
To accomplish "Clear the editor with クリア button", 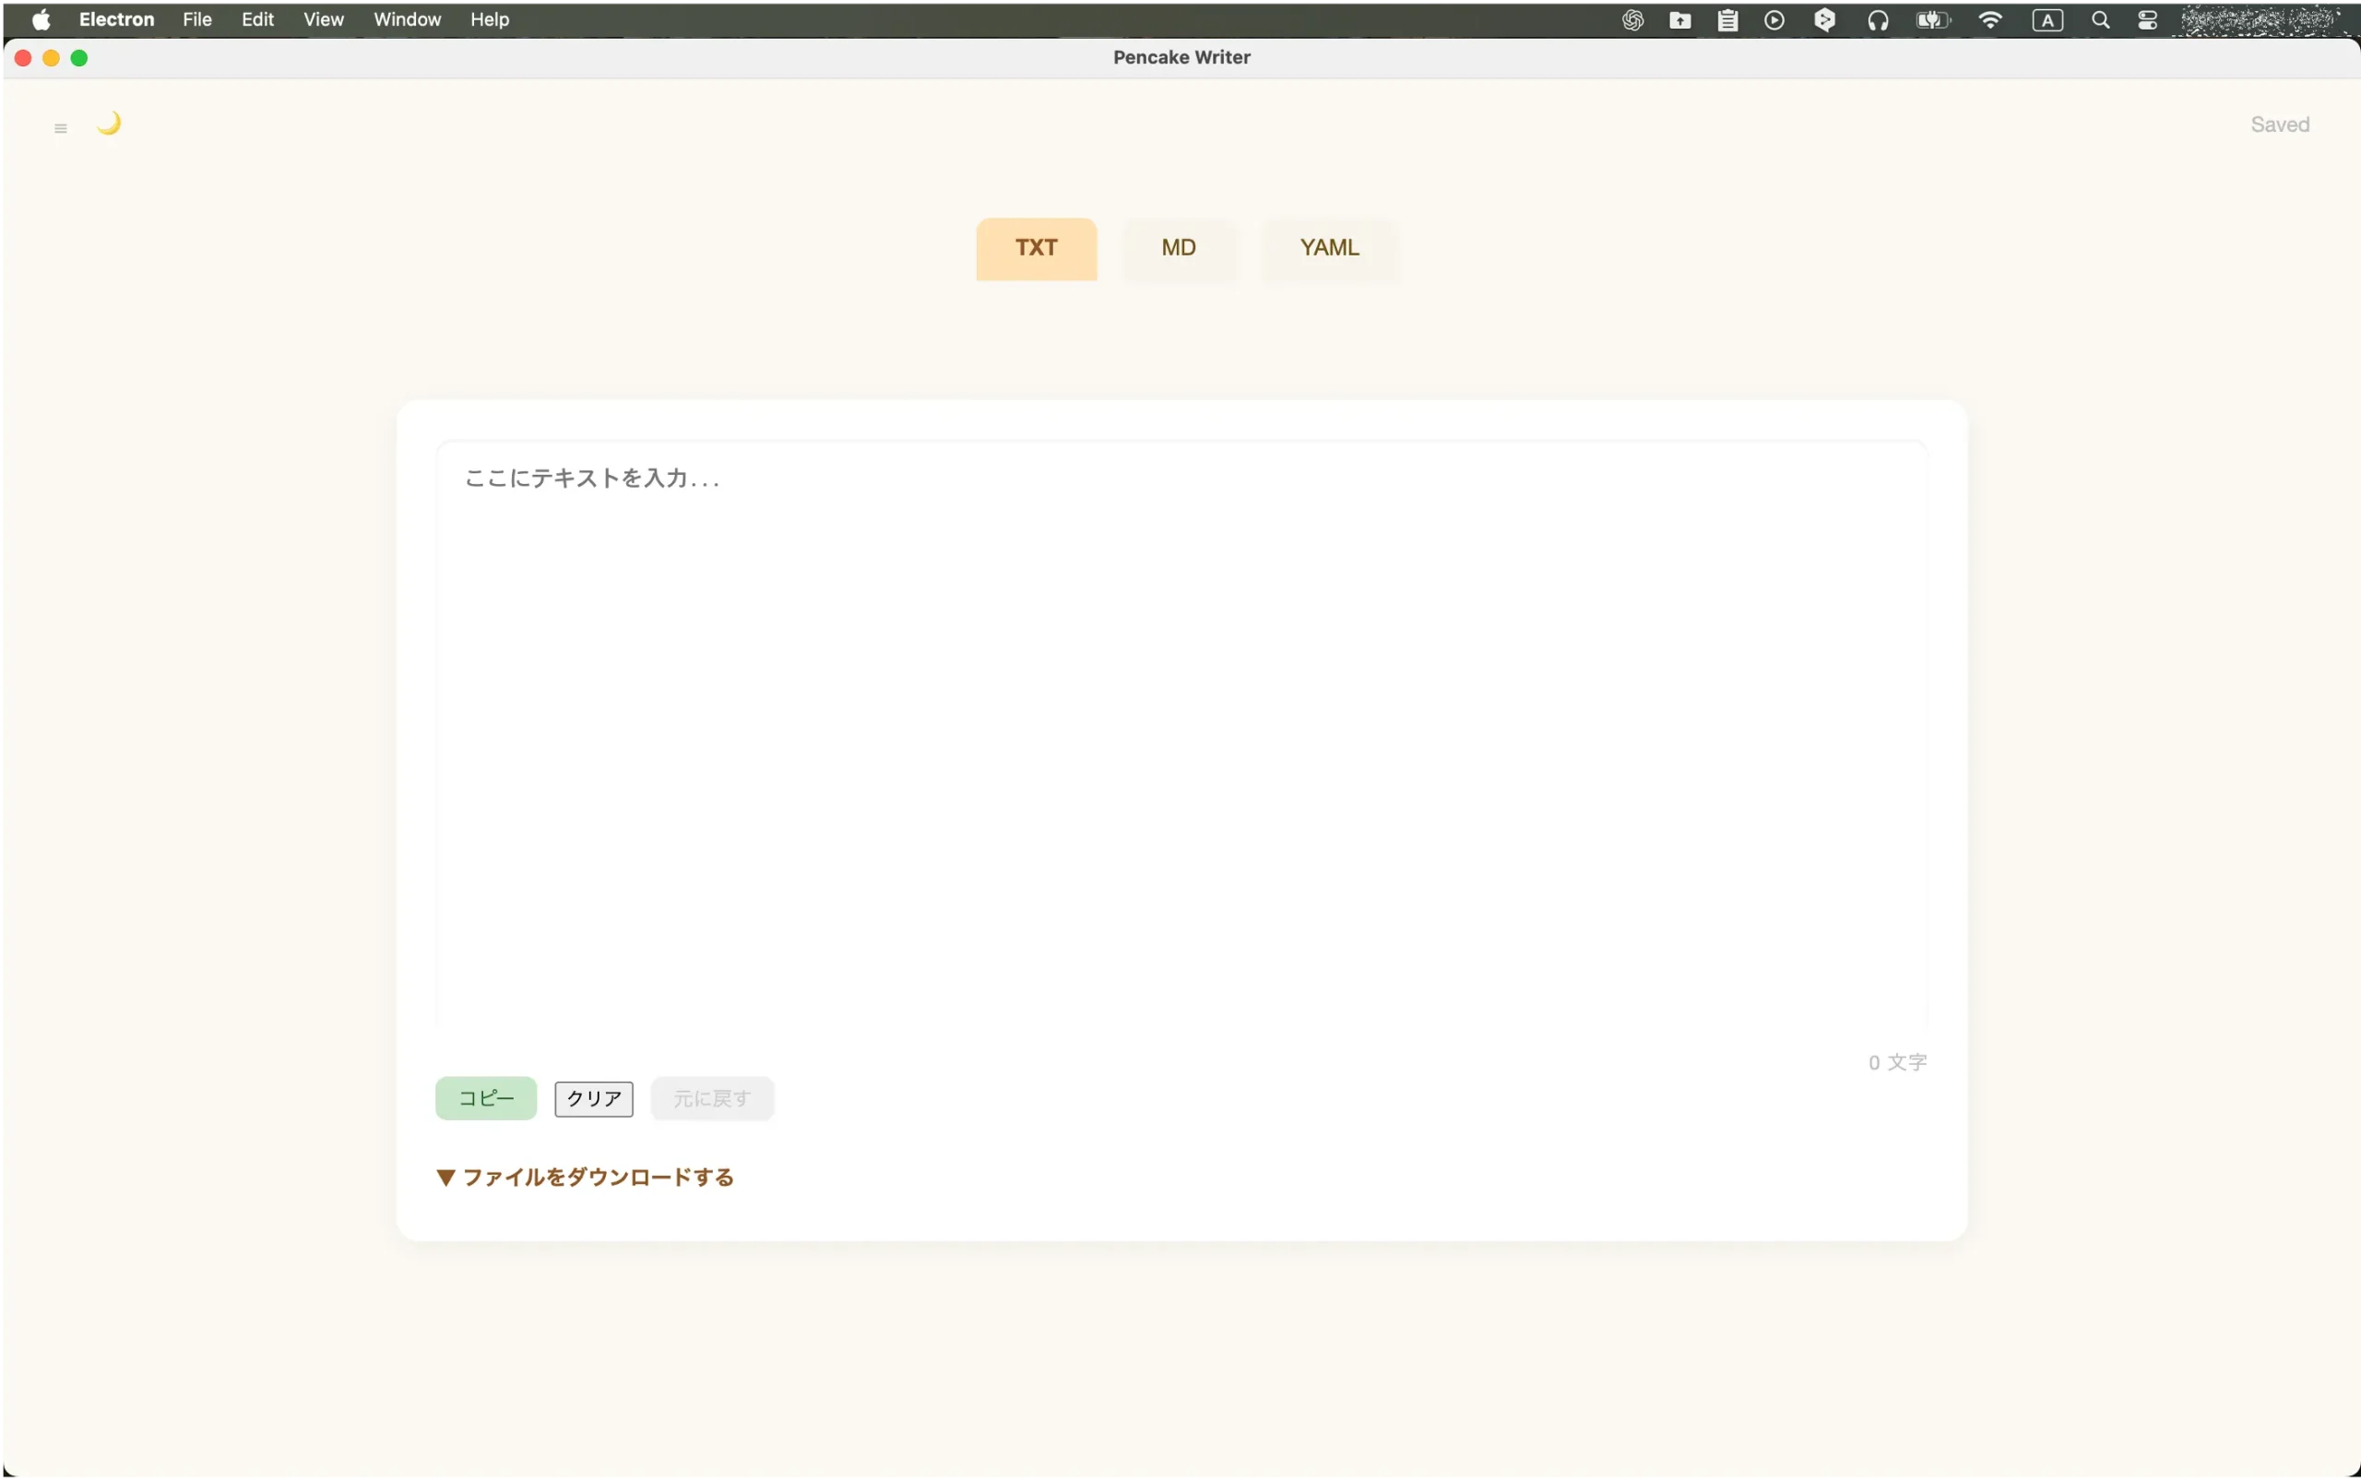I will point(594,1098).
